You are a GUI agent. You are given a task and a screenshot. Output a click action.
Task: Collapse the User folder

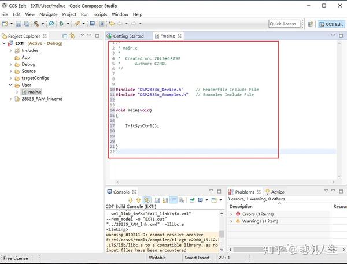pos(10,85)
